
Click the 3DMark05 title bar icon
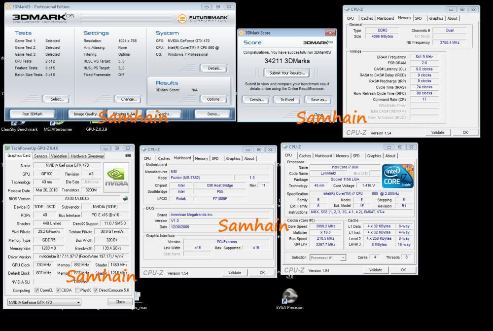[8, 6]
